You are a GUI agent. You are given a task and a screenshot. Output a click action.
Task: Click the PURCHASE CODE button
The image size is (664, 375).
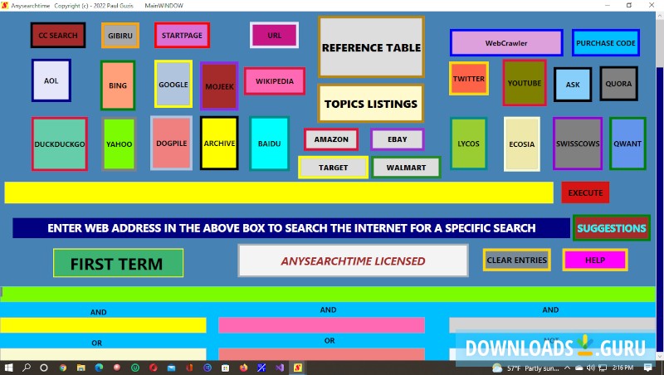coord(606,43)
